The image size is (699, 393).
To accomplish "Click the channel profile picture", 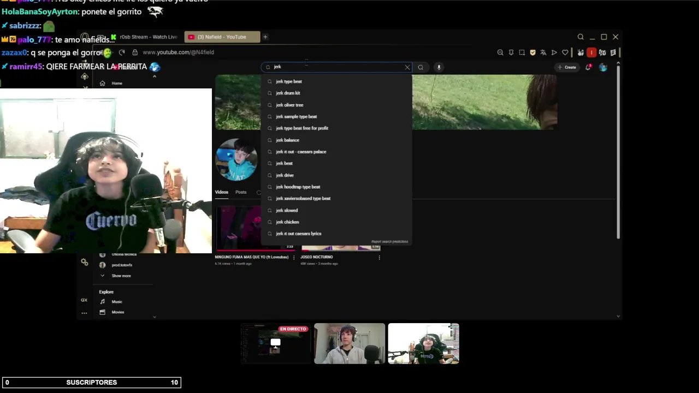I will click(x=237, y=159).
